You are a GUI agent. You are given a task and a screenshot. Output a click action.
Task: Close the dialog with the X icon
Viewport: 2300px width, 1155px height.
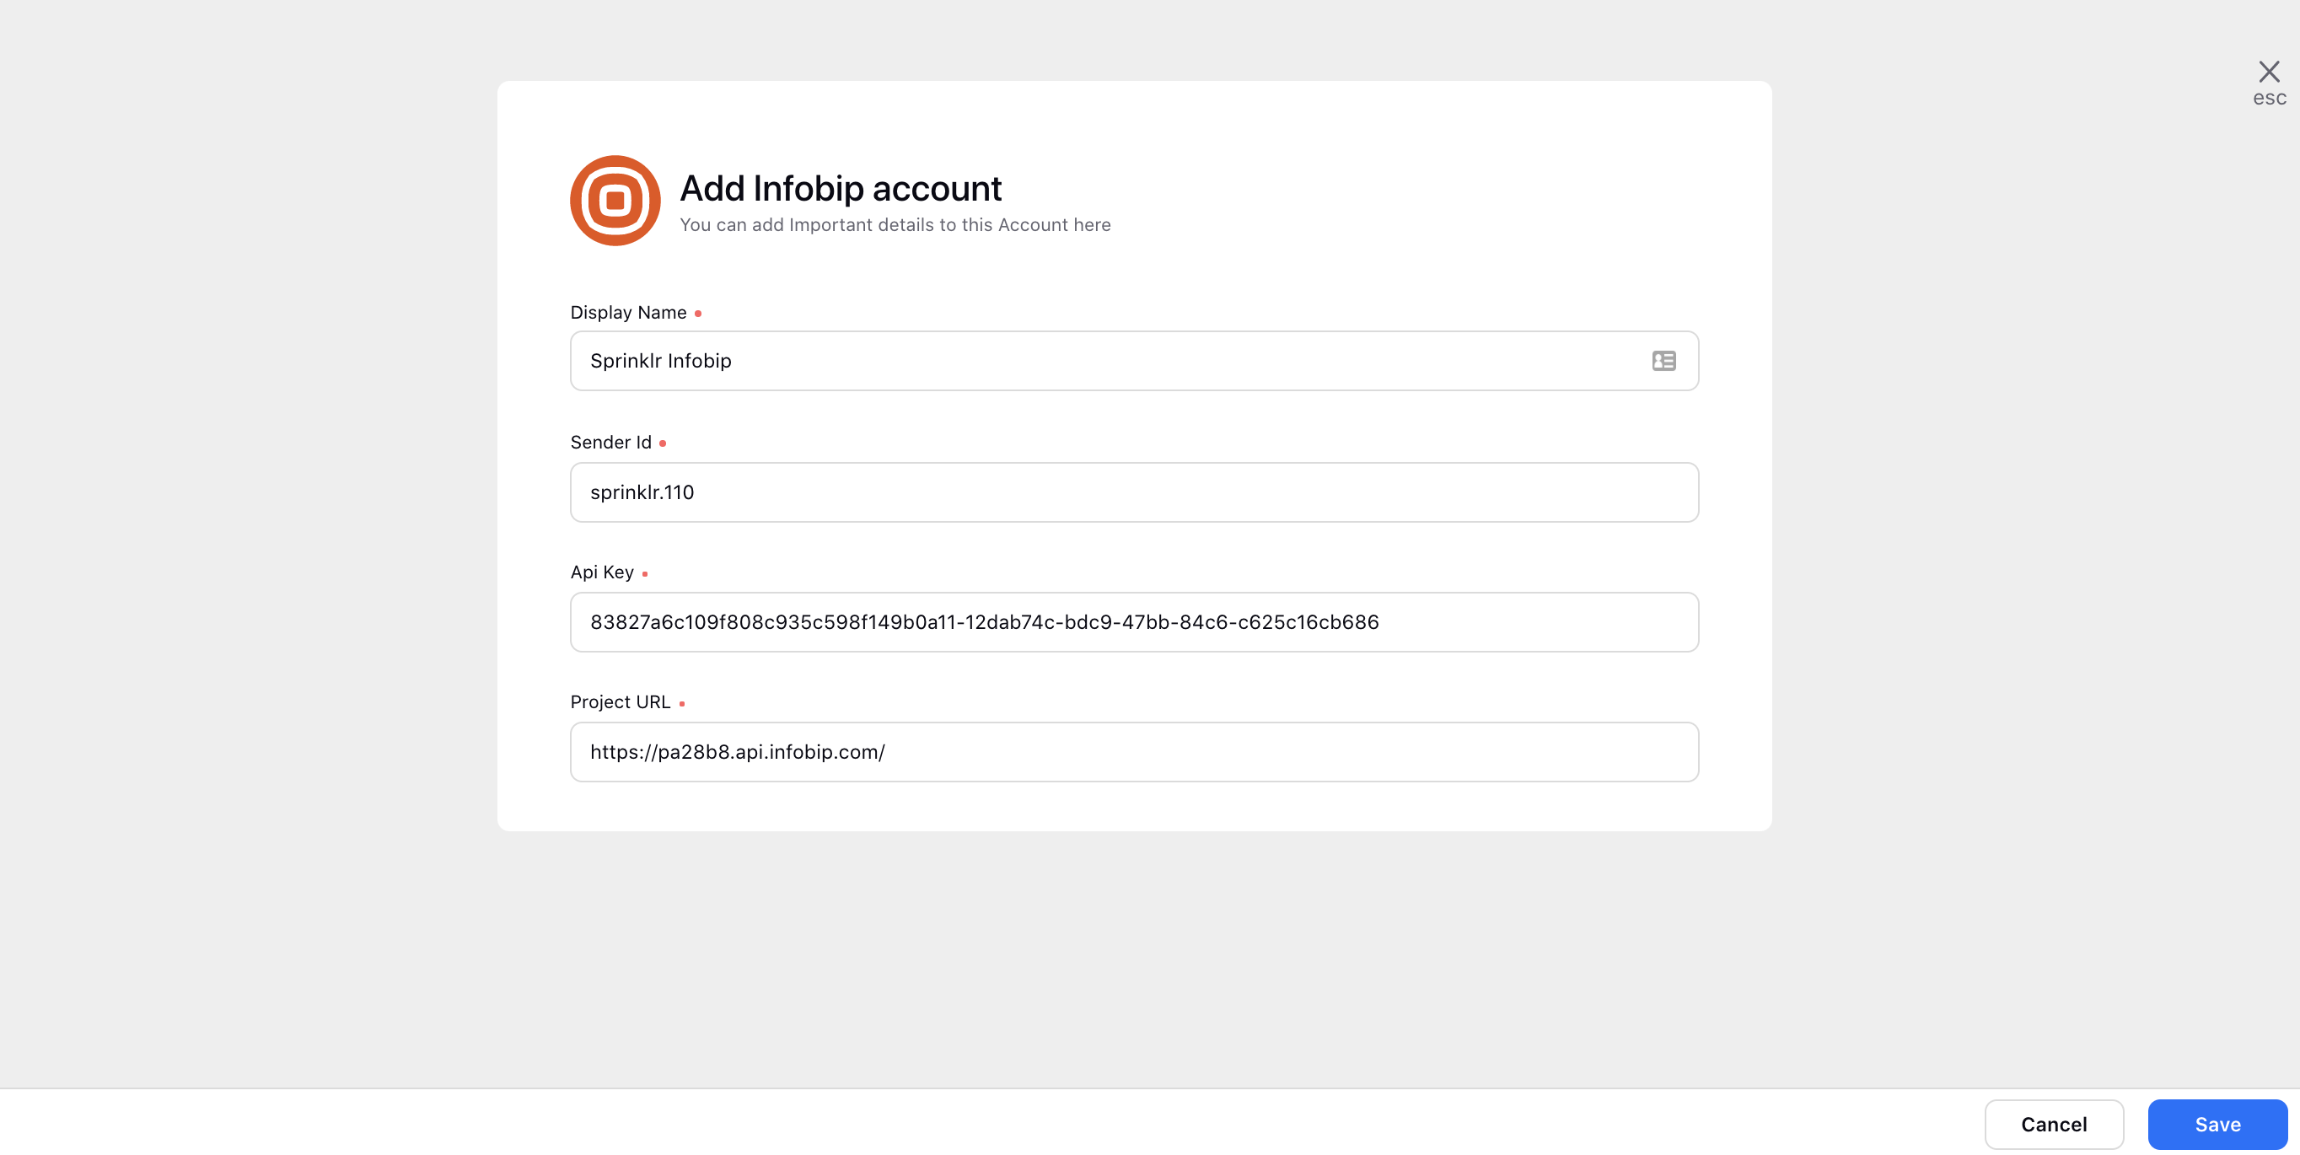[2269, 72]
